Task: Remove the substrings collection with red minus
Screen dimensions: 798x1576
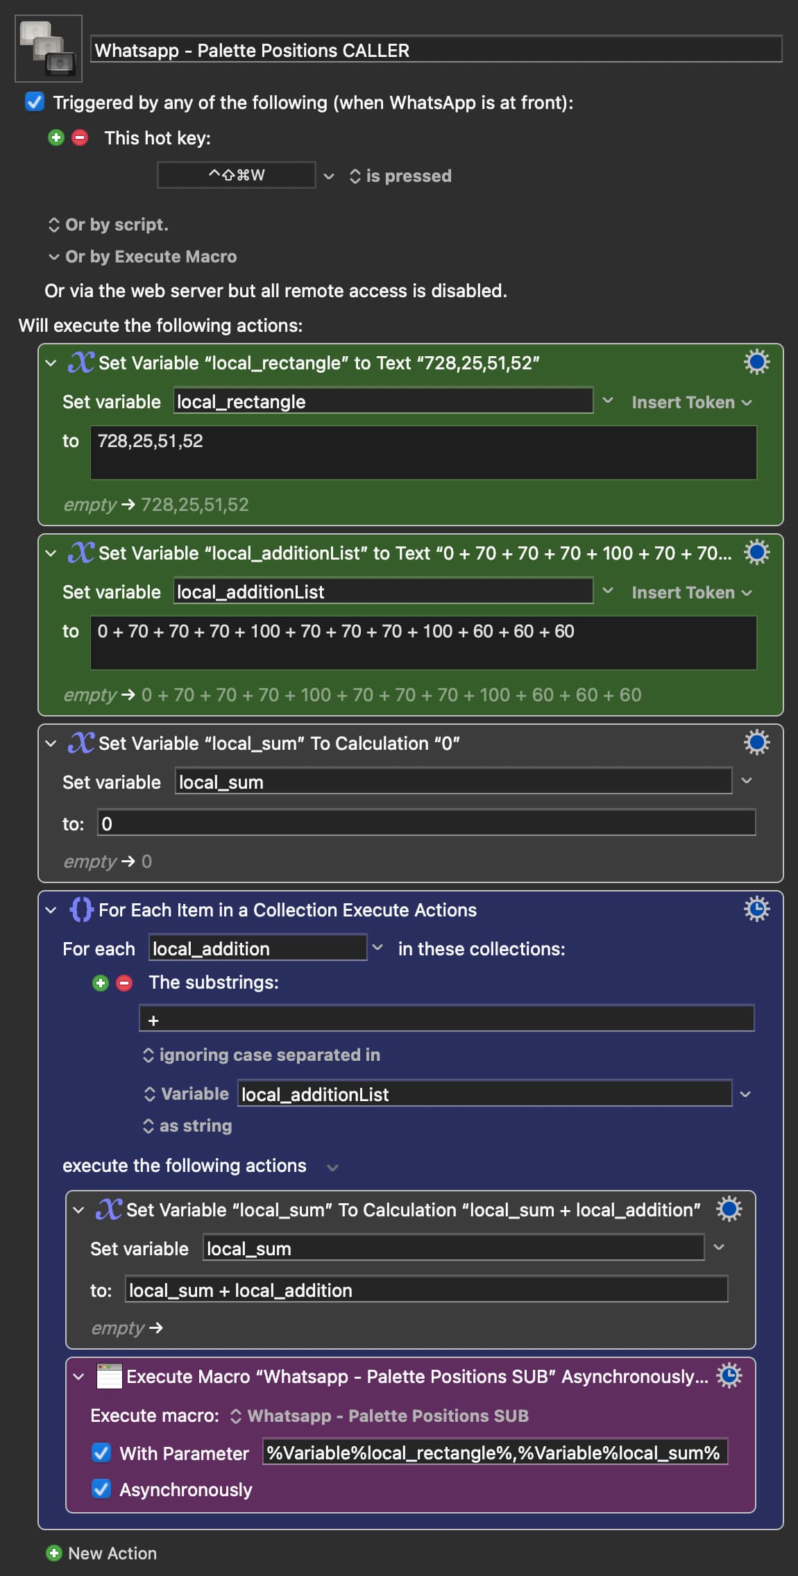Action: [x=124, y=982]
